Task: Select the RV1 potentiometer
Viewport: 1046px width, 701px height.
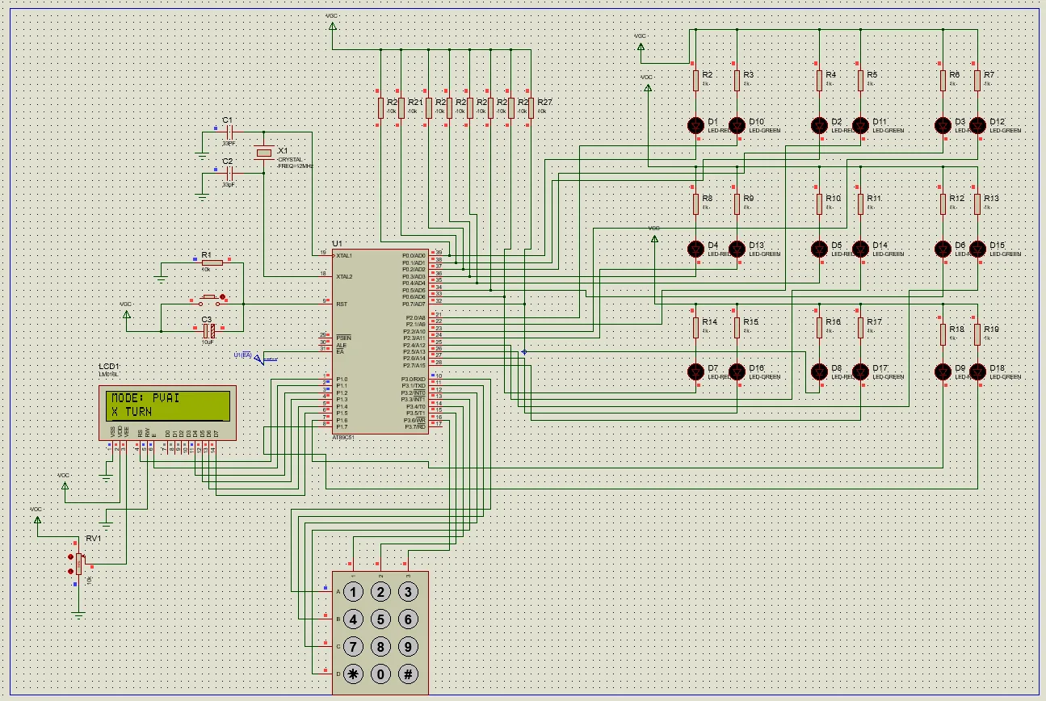Action: coord(78,564)
